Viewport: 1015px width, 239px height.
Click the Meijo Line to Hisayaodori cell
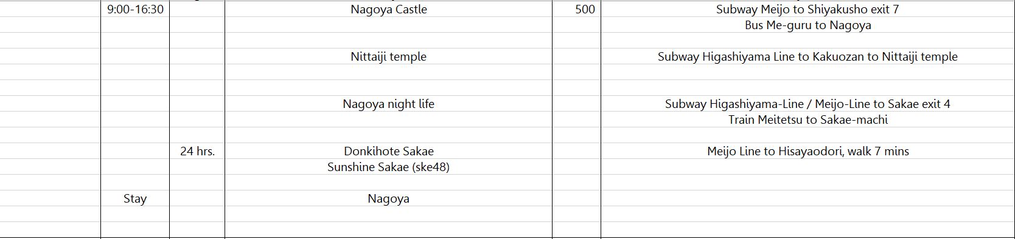pos(807,151)
